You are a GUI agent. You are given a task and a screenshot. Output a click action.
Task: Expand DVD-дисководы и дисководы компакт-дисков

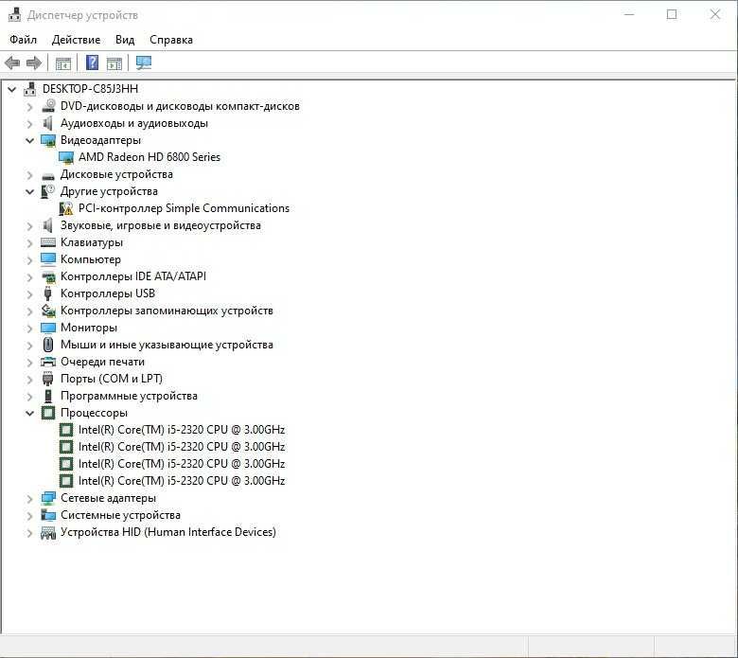[29, 106]
